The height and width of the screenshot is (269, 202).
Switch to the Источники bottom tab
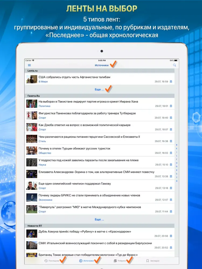[x=86, y=261]
